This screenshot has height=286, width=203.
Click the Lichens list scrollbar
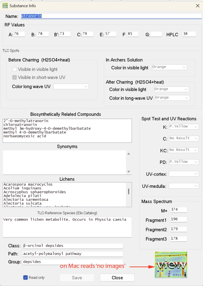(x=128, y=192)
